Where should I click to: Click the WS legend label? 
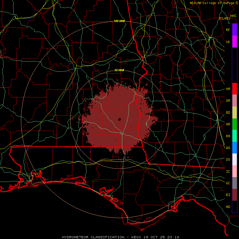[x=228, y=148]
